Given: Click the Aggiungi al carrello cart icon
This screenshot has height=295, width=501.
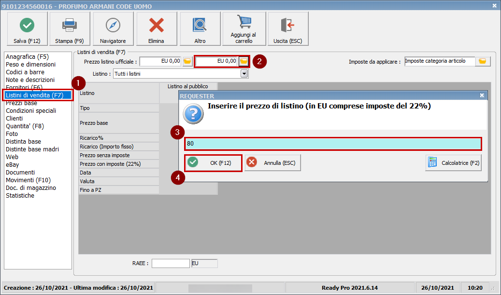Looking at the screenshot, I should [x=244, y=22].
